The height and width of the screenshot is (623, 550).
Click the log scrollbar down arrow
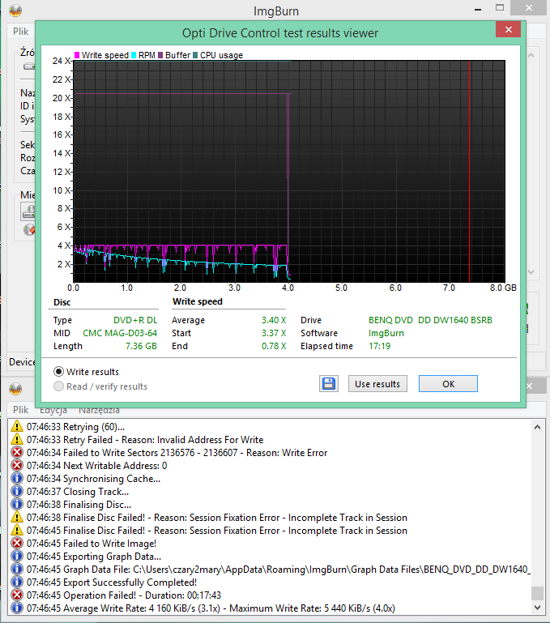(x=537, y=608)
